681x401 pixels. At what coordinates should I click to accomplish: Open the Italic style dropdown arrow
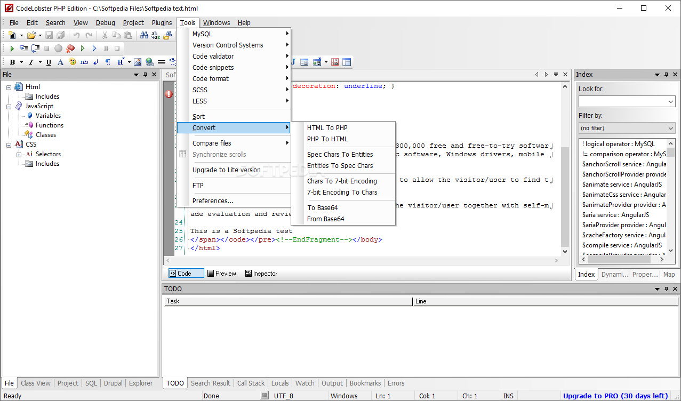pyautogui.click(x=39, y=62)
